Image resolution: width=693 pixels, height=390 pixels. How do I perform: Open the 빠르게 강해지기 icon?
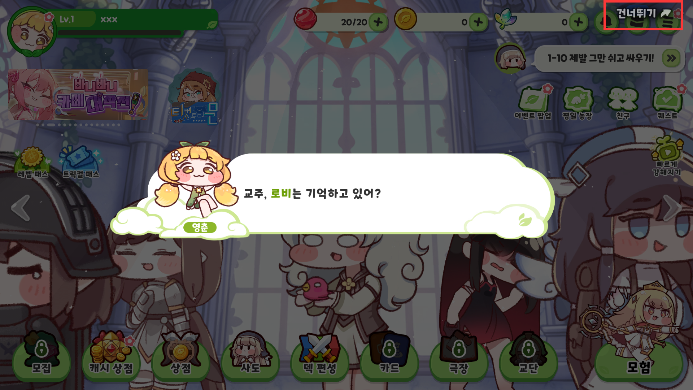click(x=667, y=156)
